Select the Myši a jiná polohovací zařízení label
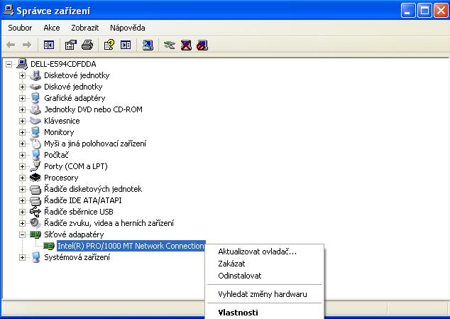Viewport: 450px width, 319px height. click(x=95, y=144)
